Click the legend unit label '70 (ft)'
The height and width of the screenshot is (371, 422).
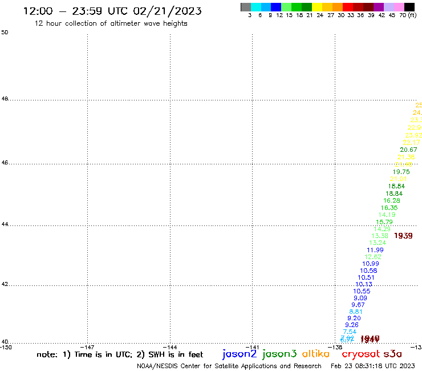coord(408,15)
